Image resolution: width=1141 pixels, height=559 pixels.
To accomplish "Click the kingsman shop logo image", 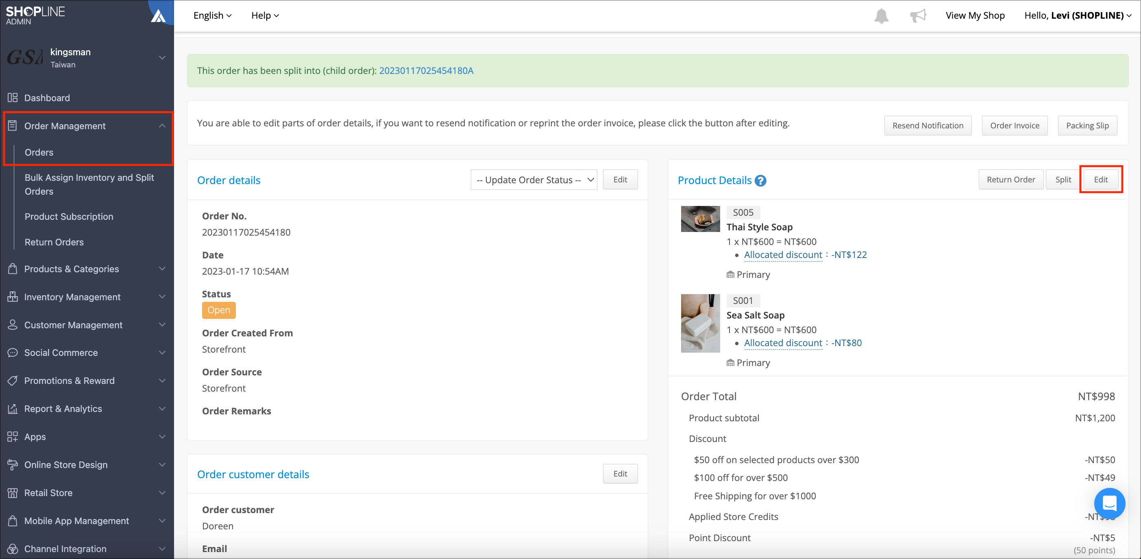I will pos(25,58).
